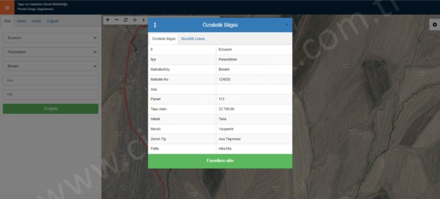This screenshot has width=440, height=199.
Task: Click the Favorilere ekle button
Action: click(220, 161)
